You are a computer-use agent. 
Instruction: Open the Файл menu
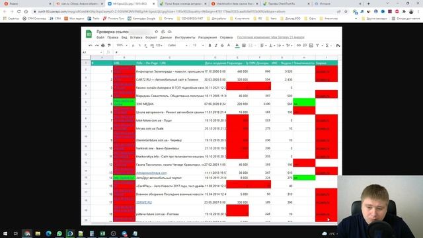click(x=100, y=38)
